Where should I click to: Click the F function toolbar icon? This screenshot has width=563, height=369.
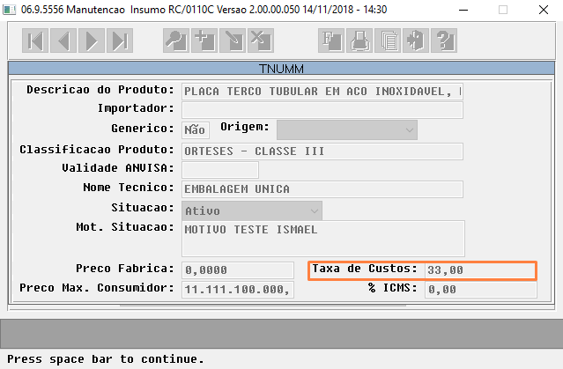click(x=331, y=41)
